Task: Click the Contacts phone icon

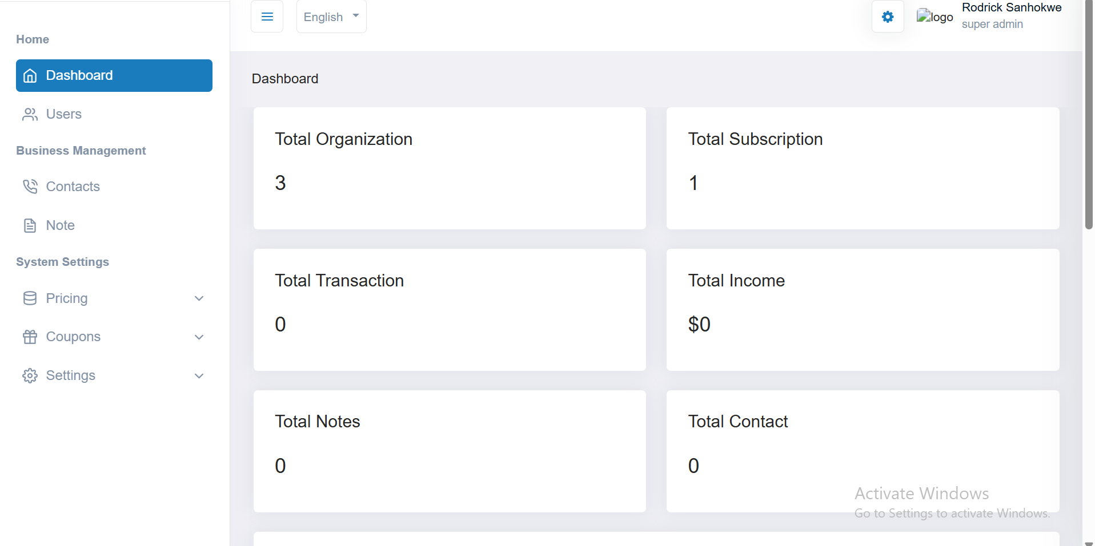Action: point(30,187)
